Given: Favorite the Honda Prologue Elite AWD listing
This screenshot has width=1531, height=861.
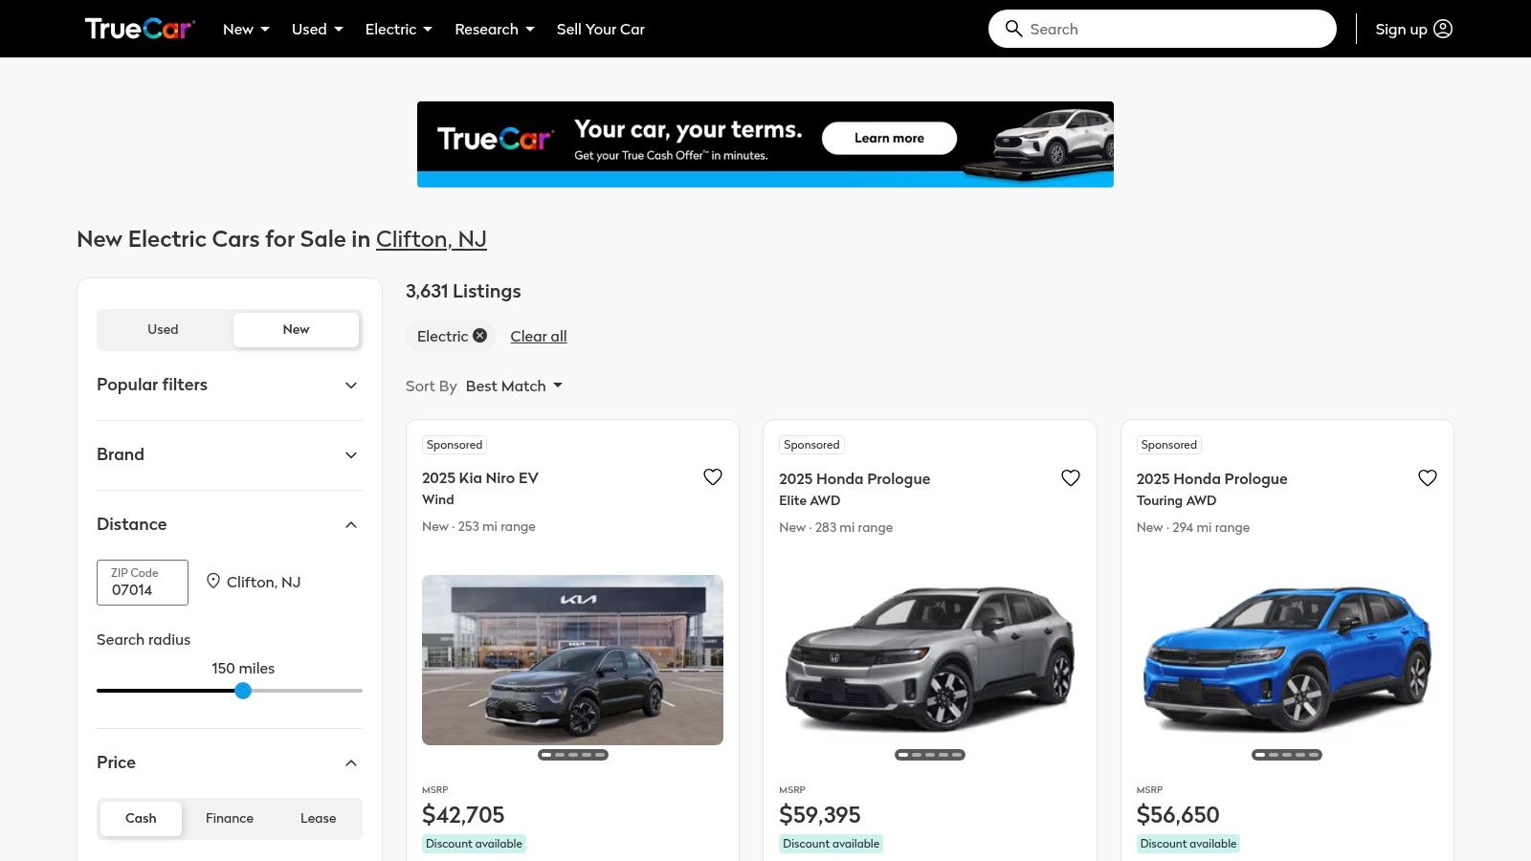Looking at the screenshot, I should (1070, 477).
